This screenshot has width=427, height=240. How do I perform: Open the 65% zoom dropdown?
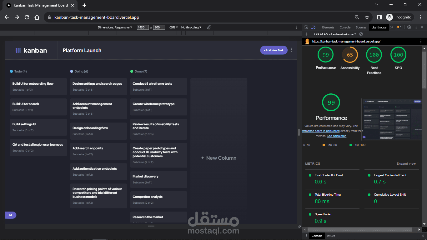[x=174, y=27]
